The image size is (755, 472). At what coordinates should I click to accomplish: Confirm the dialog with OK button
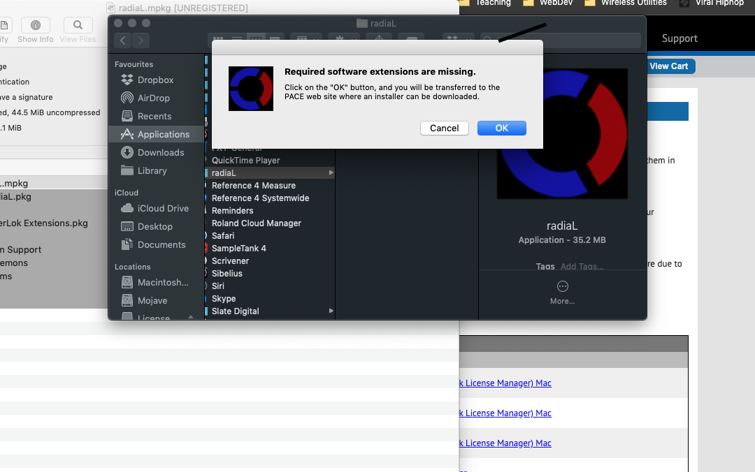(501, 128)
